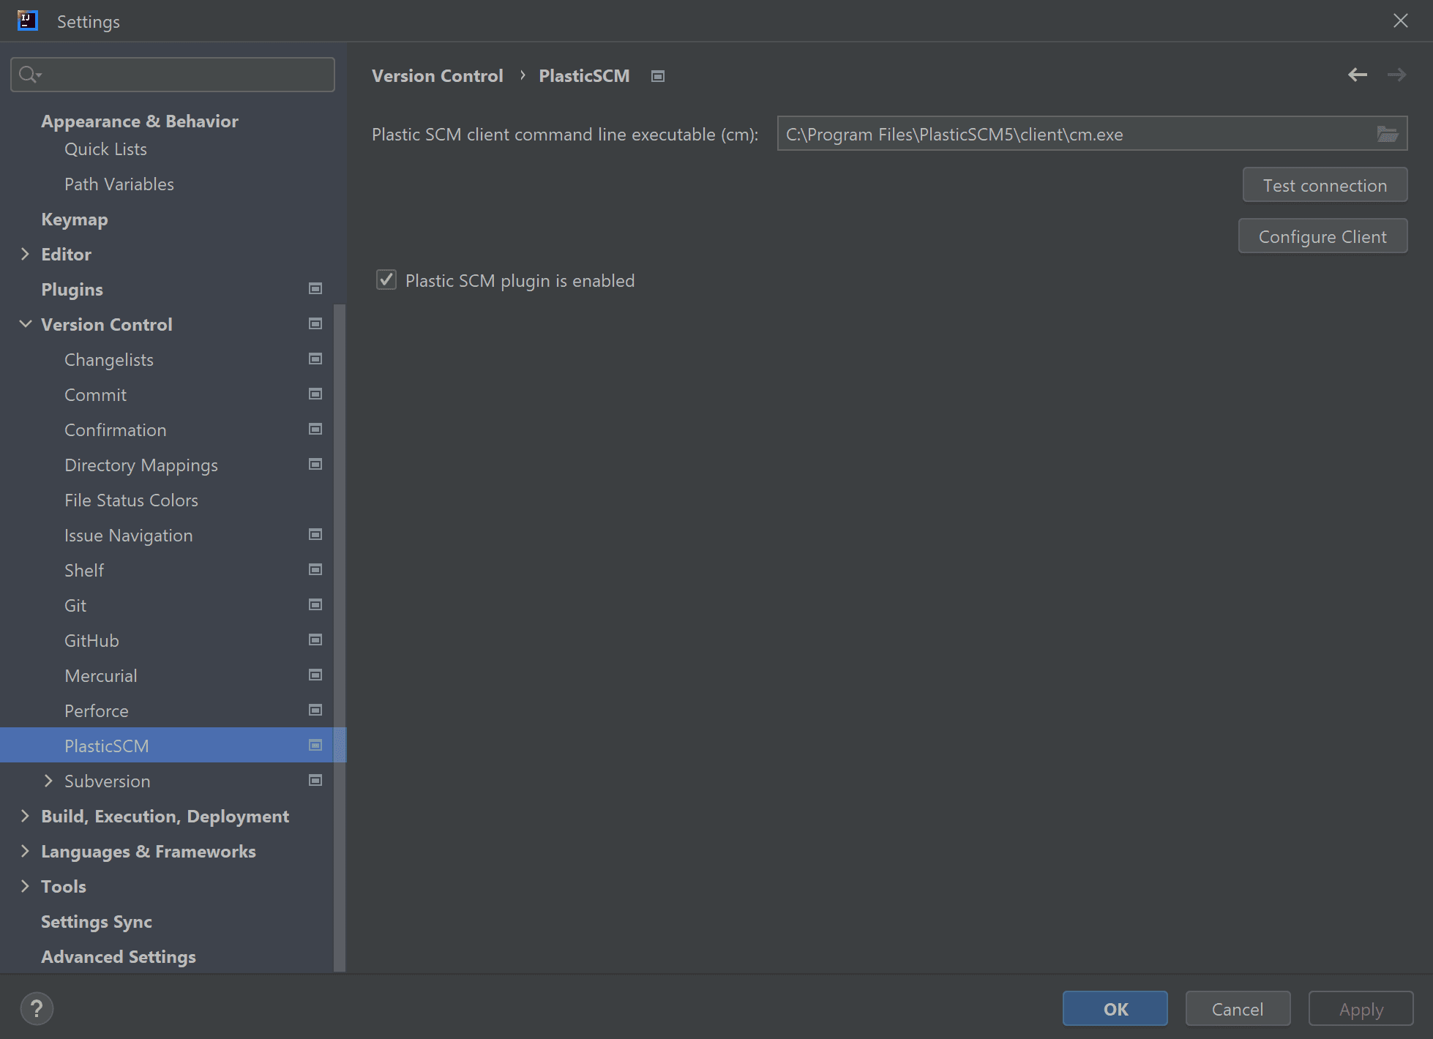Click the settings search input field
Image resolution: width=1433 pixels, height=1039 pixels.
[x=173, y=75]
